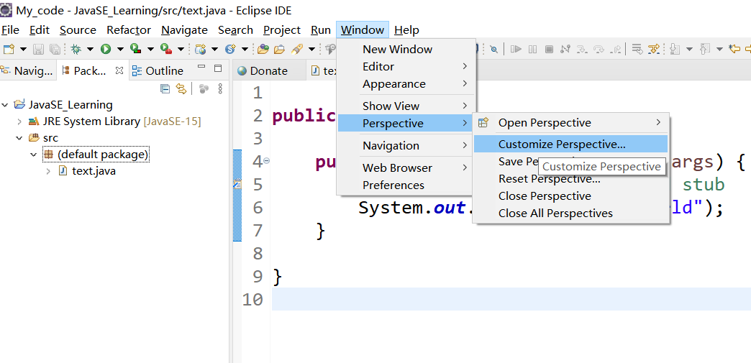The image size is (751, 363).
Task: Click the Open Task folder icon
Action: tap(279, 49)
